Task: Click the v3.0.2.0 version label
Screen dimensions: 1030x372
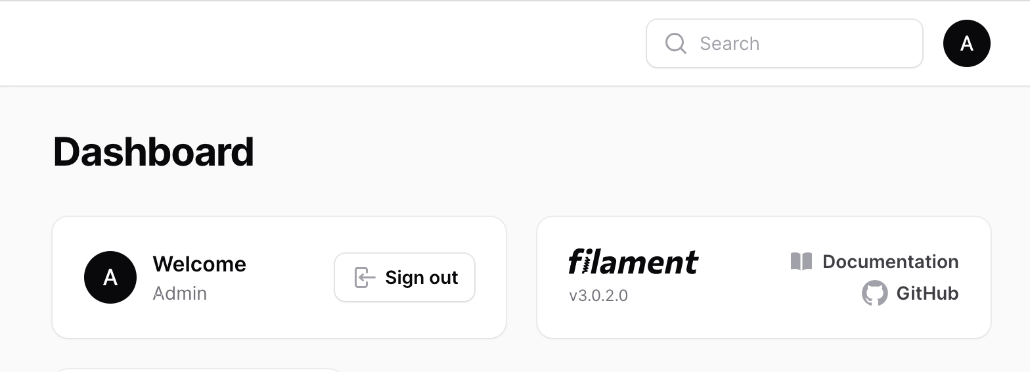Action: [x=598, y=296]
